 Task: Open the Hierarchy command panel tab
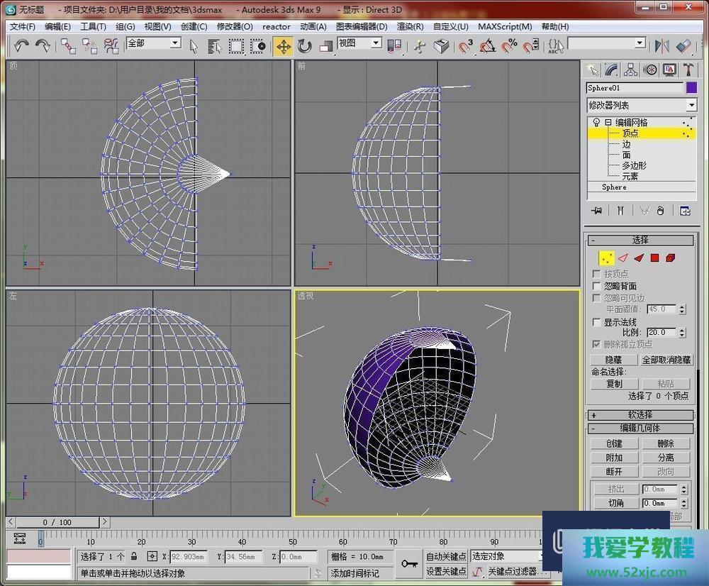coord(630,70)
